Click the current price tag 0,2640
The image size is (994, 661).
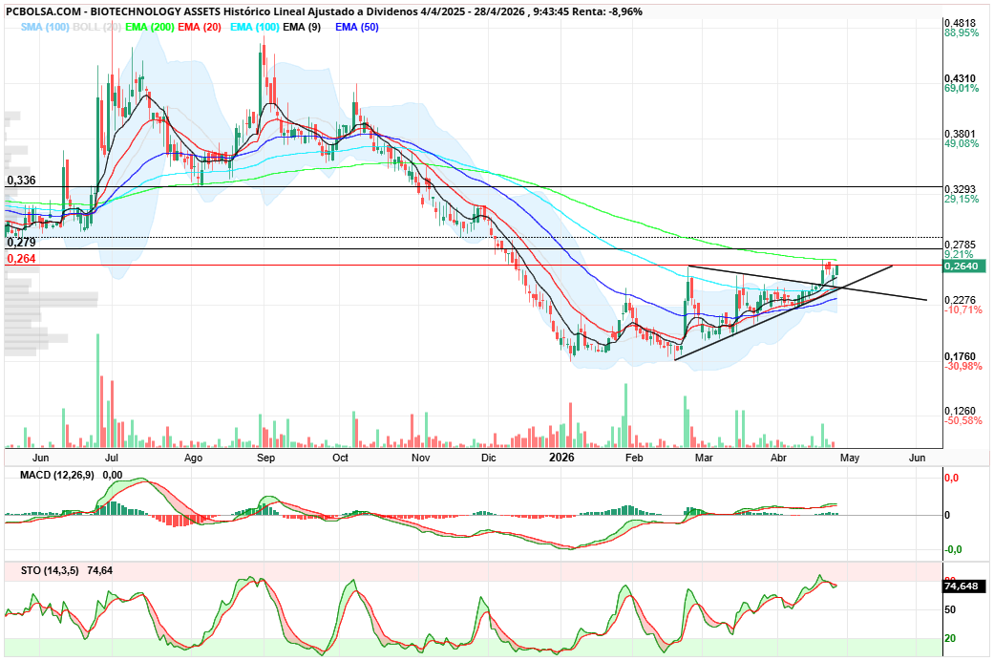click(x=962, y=267)
